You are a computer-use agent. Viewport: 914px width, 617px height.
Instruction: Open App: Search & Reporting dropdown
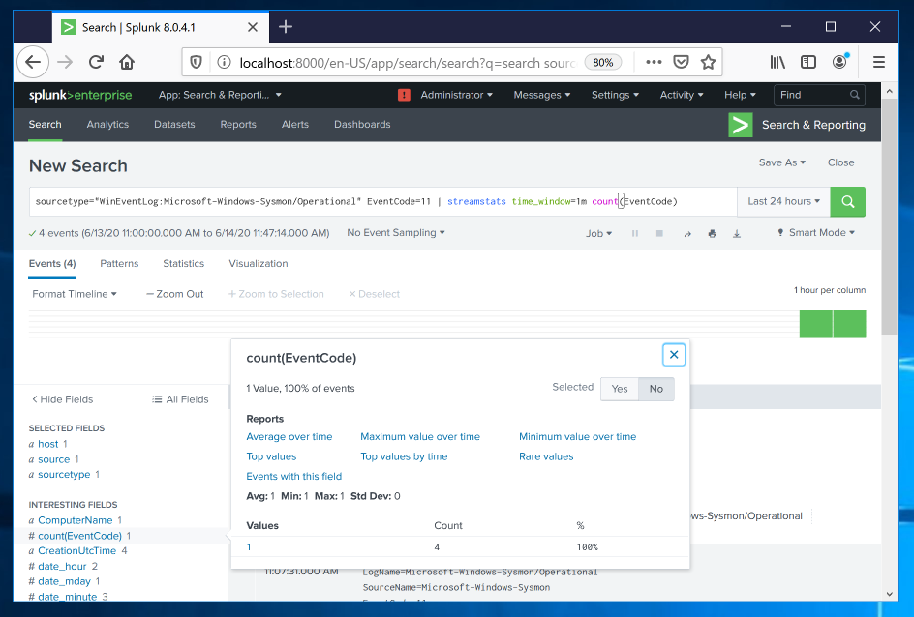220,95
